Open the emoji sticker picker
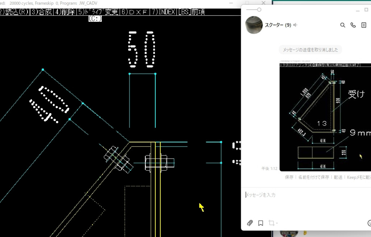371x237 pixels. coord(369,223)
